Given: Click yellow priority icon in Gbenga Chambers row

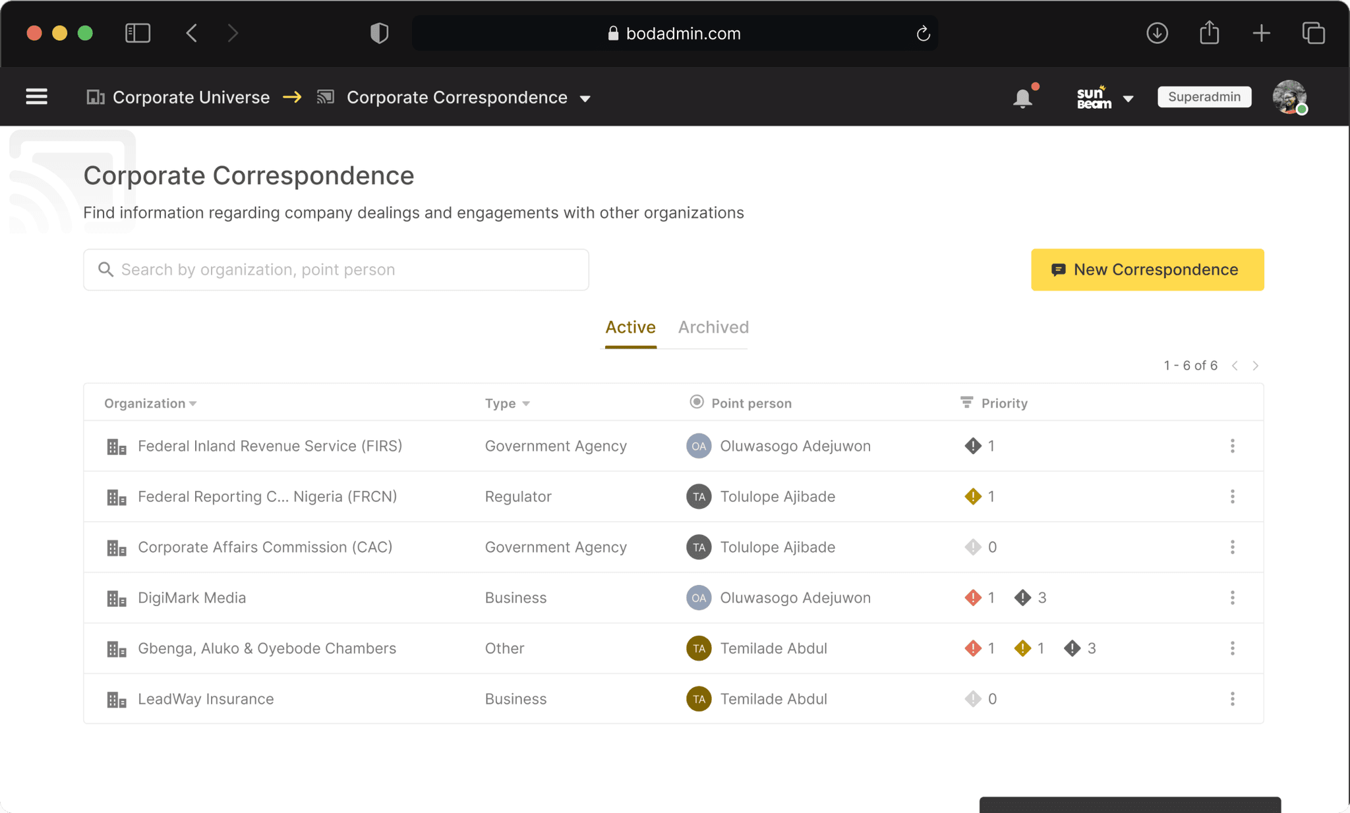Looking at the screenshot, I should tap(1022, 648).
